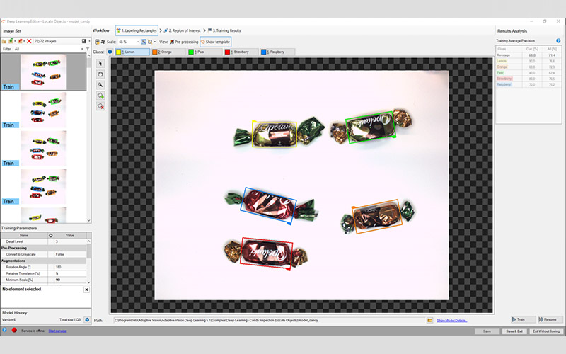Select the Raspberry class

[277, 52]
